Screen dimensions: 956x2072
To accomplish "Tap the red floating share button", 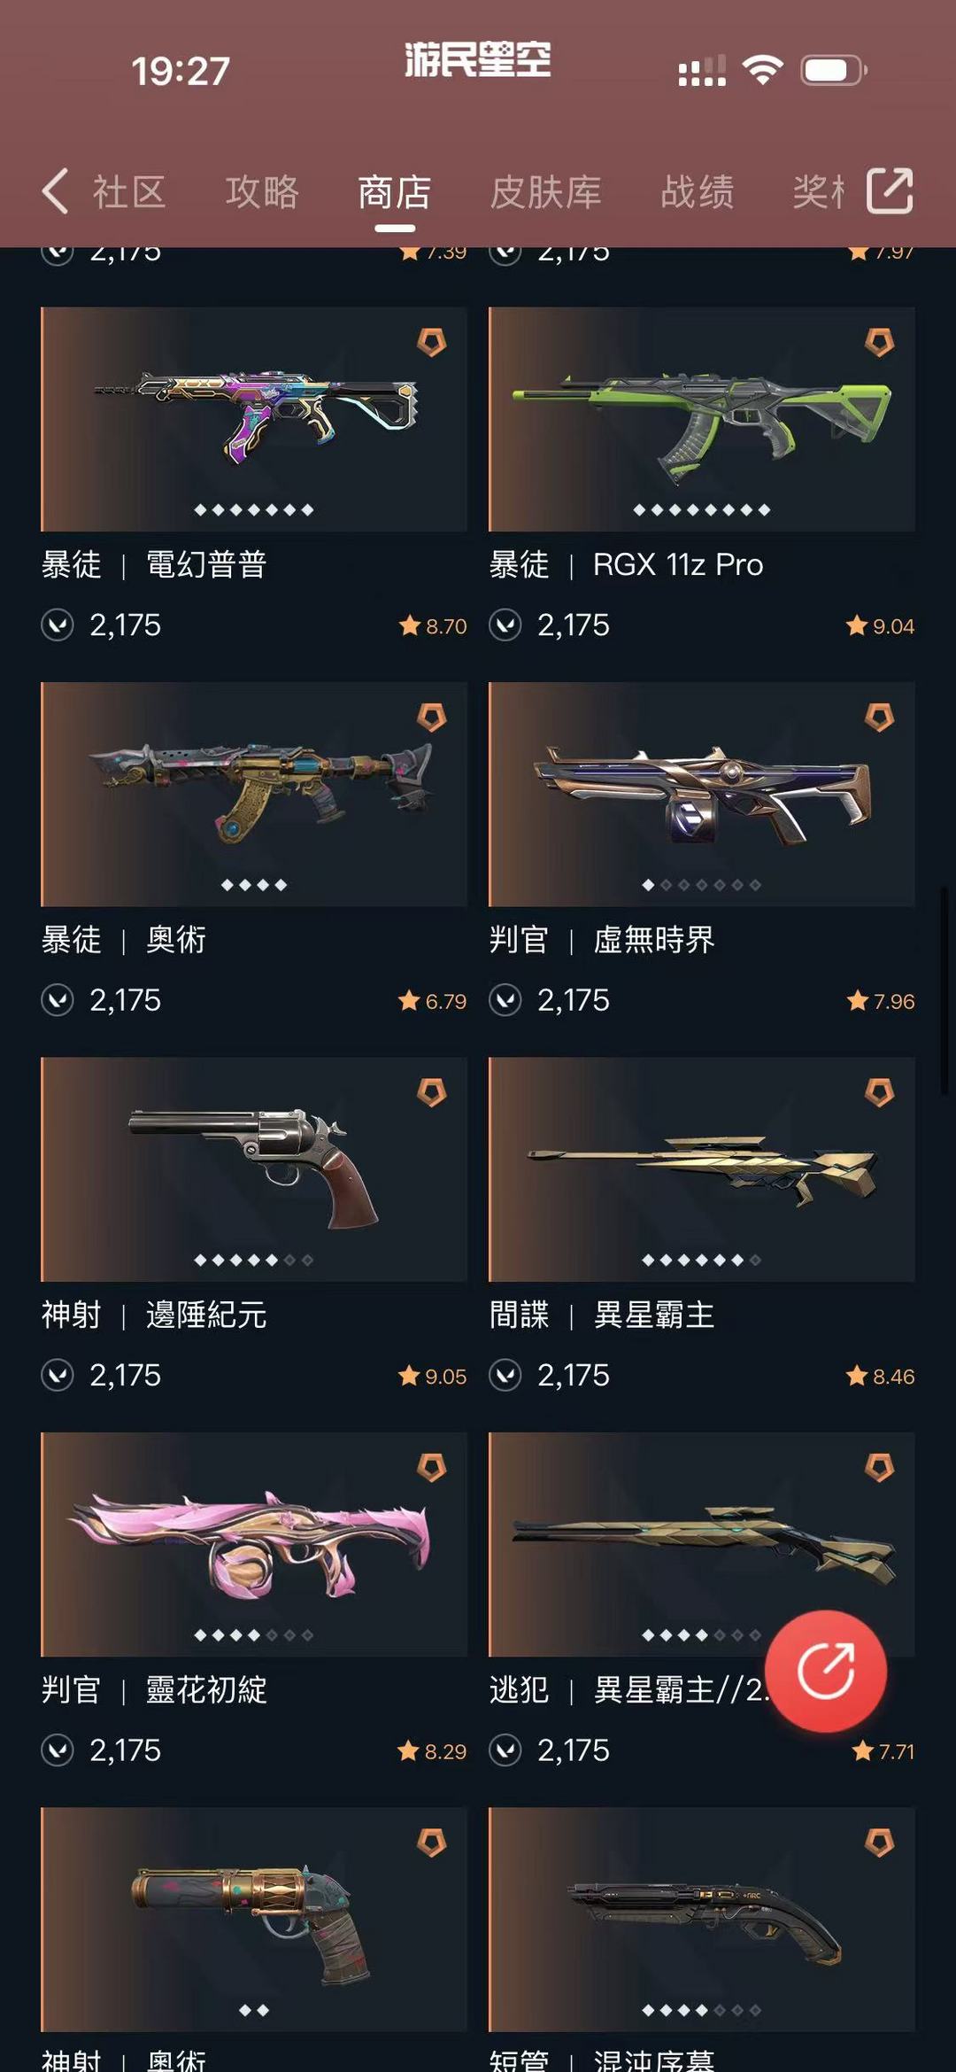I will (x=825, y=1672).
